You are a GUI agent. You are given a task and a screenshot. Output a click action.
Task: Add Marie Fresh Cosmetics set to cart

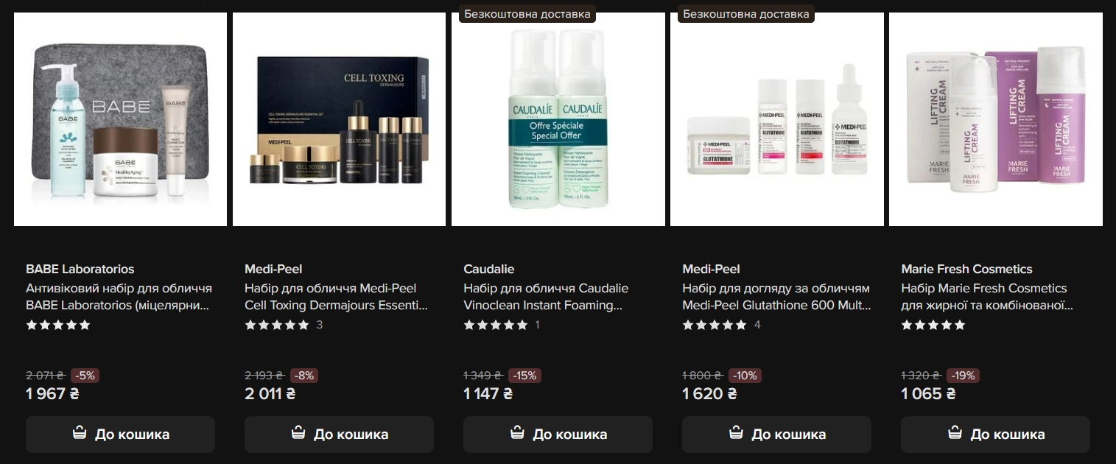pos(995,435)
